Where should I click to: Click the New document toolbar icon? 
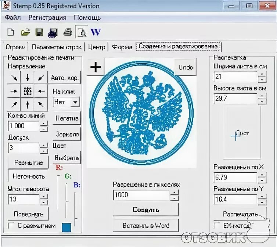click(x=11, y=32)
